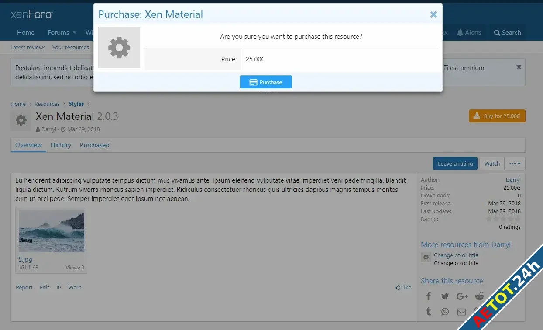Check your Alerts notifications

click(x=470, y=32)
